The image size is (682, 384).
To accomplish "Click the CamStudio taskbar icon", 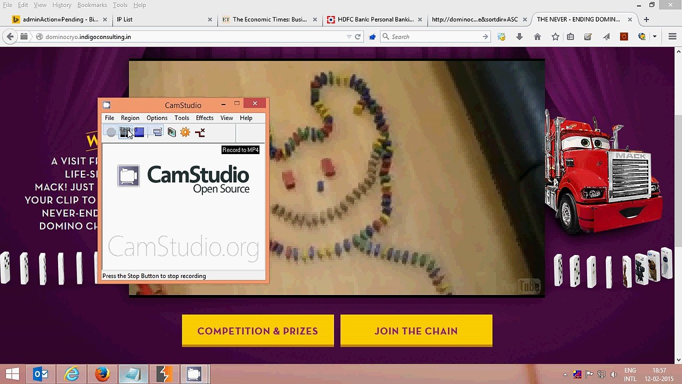I will click(x=194, y=374).
